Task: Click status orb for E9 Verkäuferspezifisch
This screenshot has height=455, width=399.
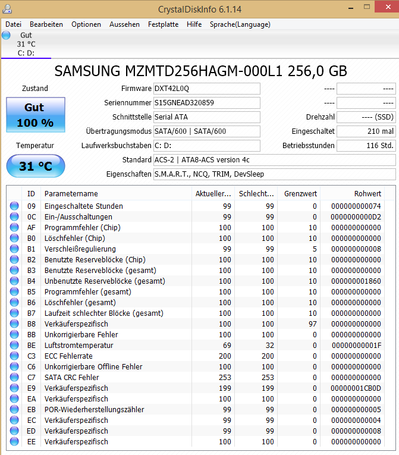Action: pyautogui.click(x=14, y=388)
